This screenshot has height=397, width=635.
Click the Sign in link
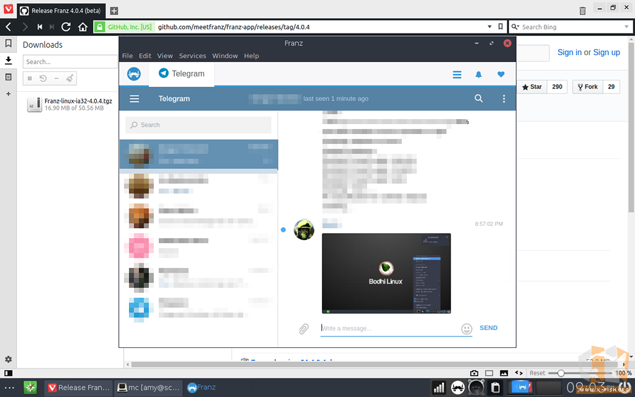569,52
